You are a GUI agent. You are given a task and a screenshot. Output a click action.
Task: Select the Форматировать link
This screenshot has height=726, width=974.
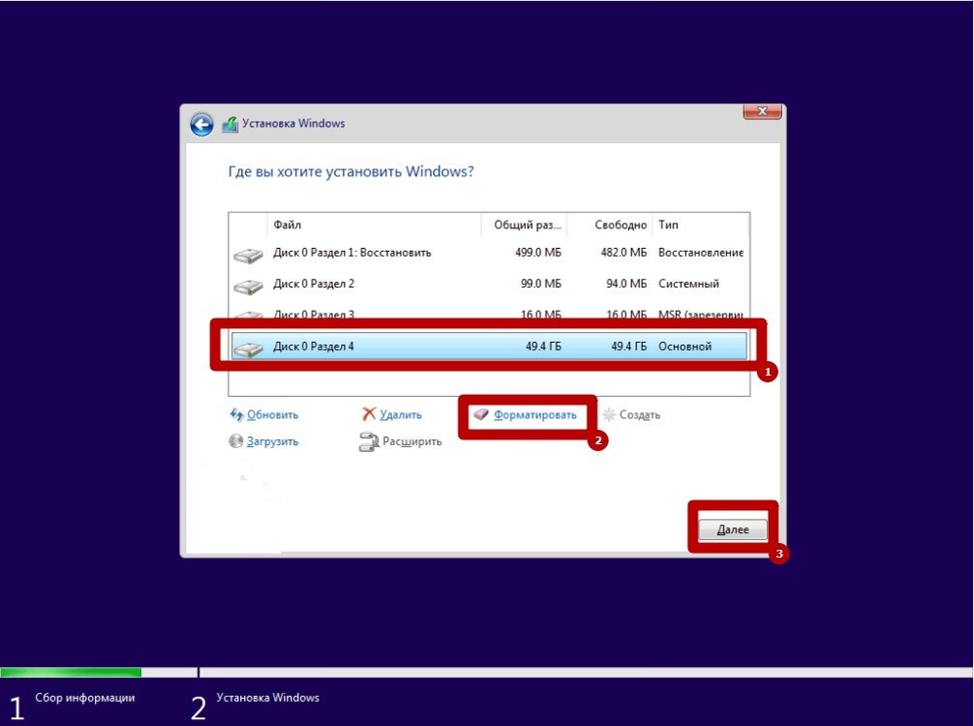point(534,415)
